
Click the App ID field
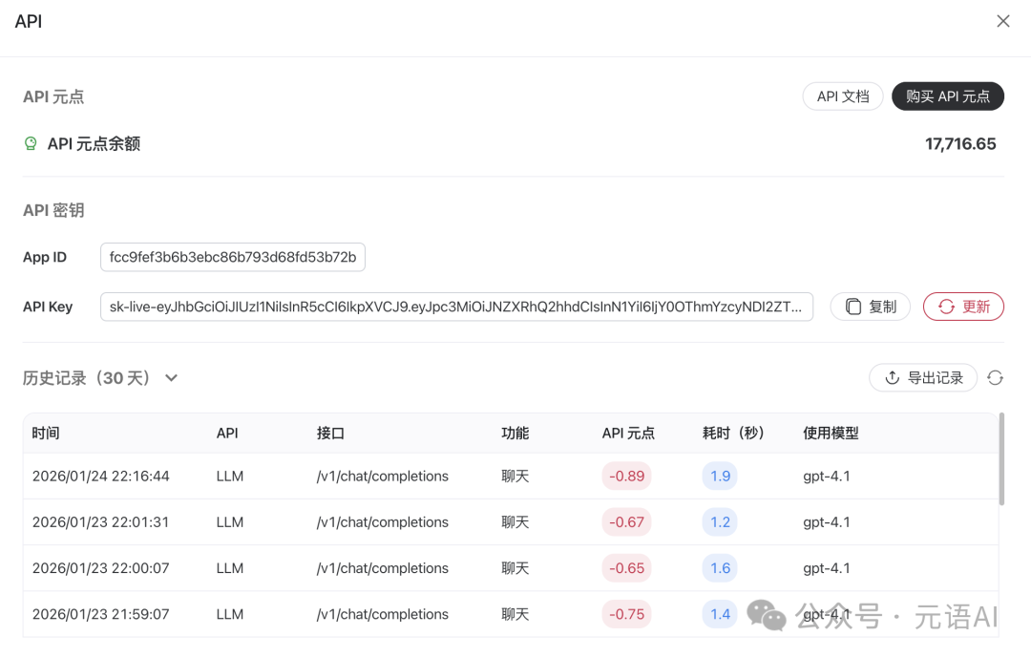232,258
